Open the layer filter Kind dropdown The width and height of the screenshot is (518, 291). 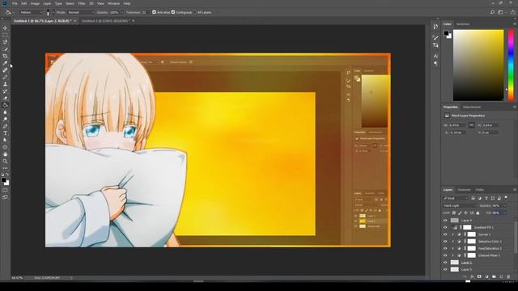(x=456, y=198)
